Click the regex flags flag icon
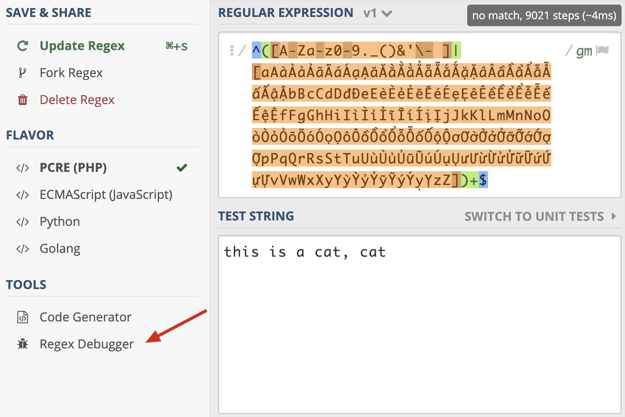 tap(602, 50)
